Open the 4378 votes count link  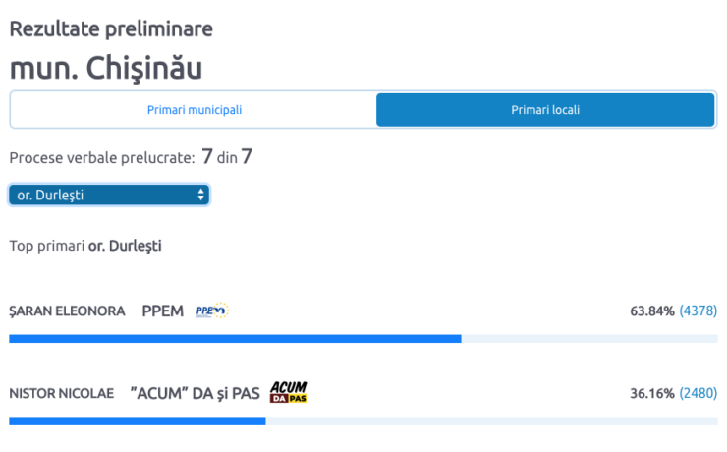(x=699, y=311)
